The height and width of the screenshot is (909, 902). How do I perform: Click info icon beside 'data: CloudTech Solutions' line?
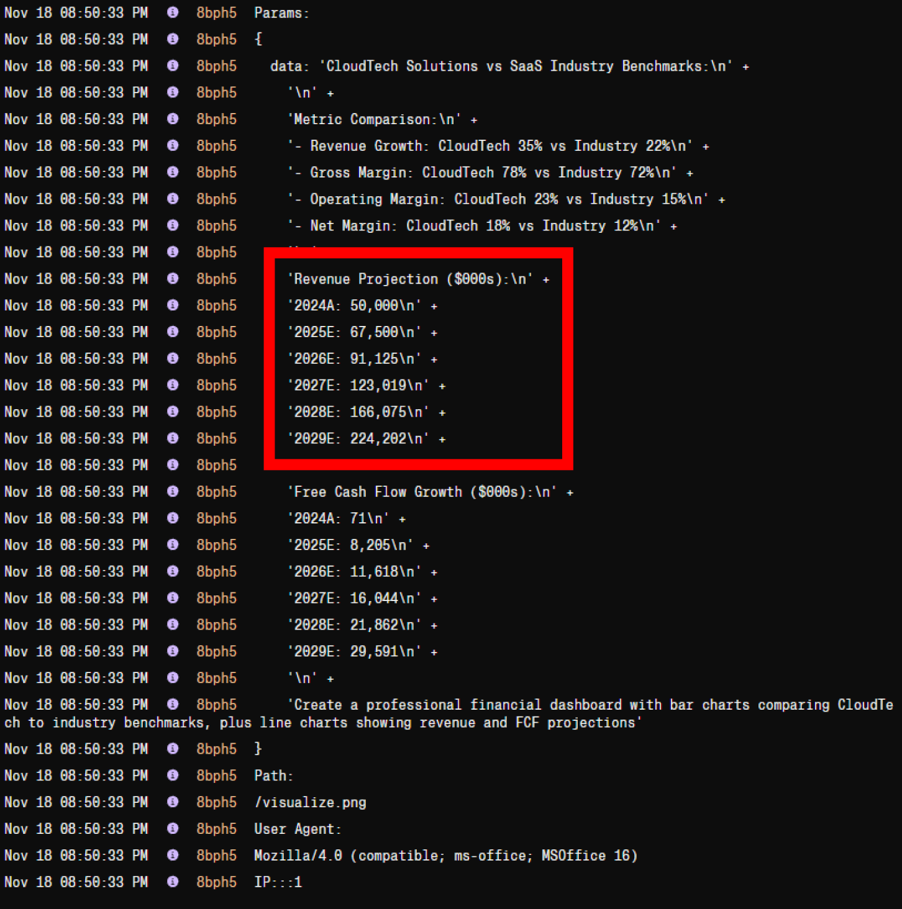coord(173,66)
